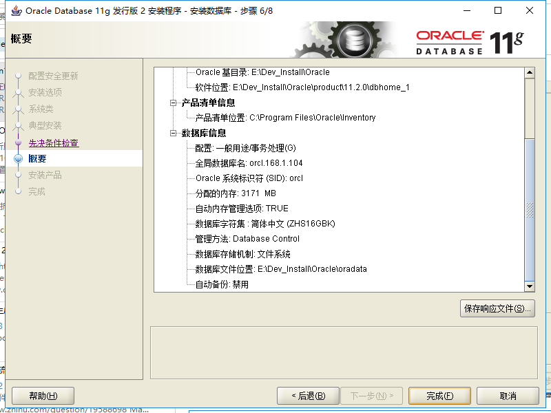The height and width of the screenshot is (413, 551).
Task: Select 全局数据库名 orcl.168.1.104 tree entry
Action: pyautogui.click(x=249, y=163)
